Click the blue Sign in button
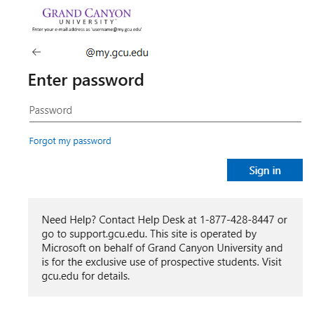This screenshot has width=335, height=333. coord(265,170)
